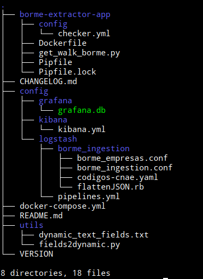
Task: Select the kibana directory name
Action: [53, 120]
